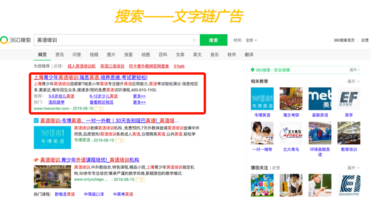Switch to the 音乐 tab
Image resolution: width=371 pixels, height=200 pixels.
(x=214, y=55)
